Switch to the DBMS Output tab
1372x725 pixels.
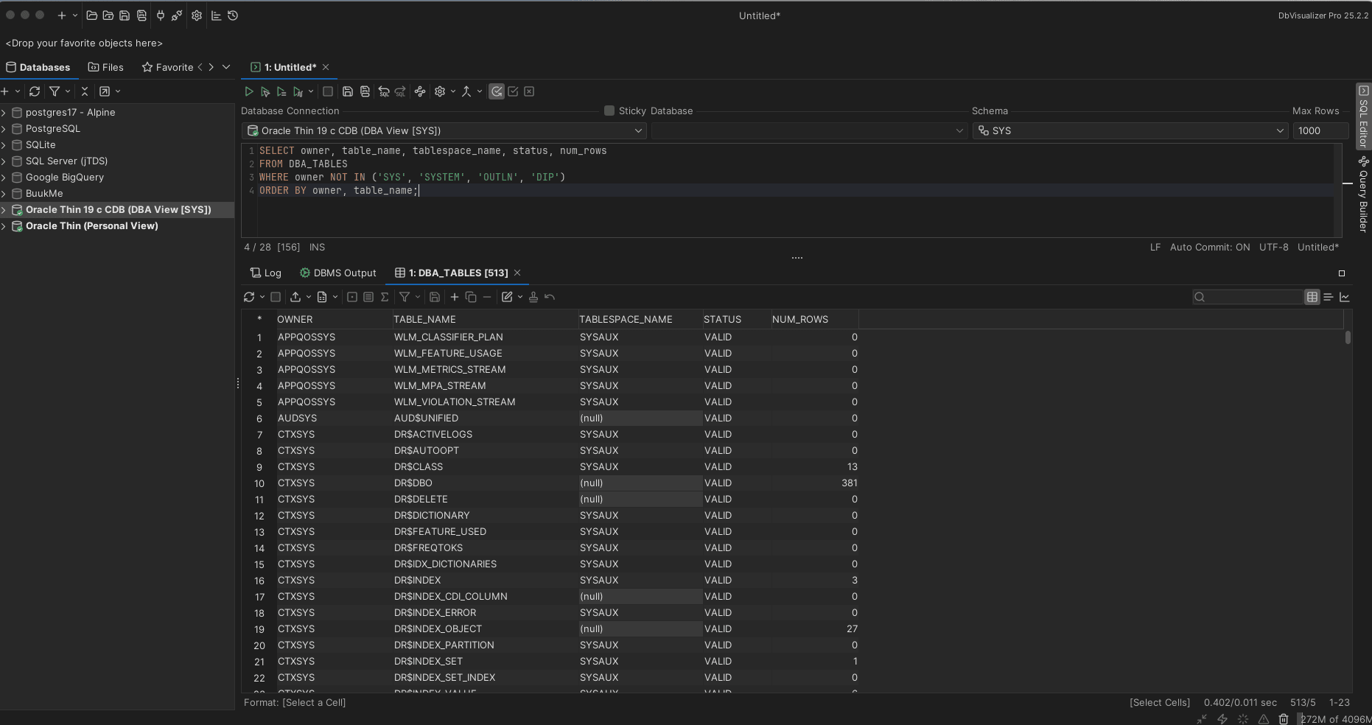click(x=338, y=273)
